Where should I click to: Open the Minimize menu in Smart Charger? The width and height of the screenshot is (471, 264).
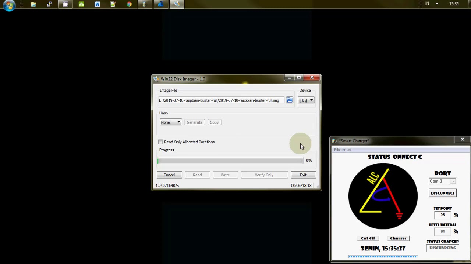[x=343, y=150]
